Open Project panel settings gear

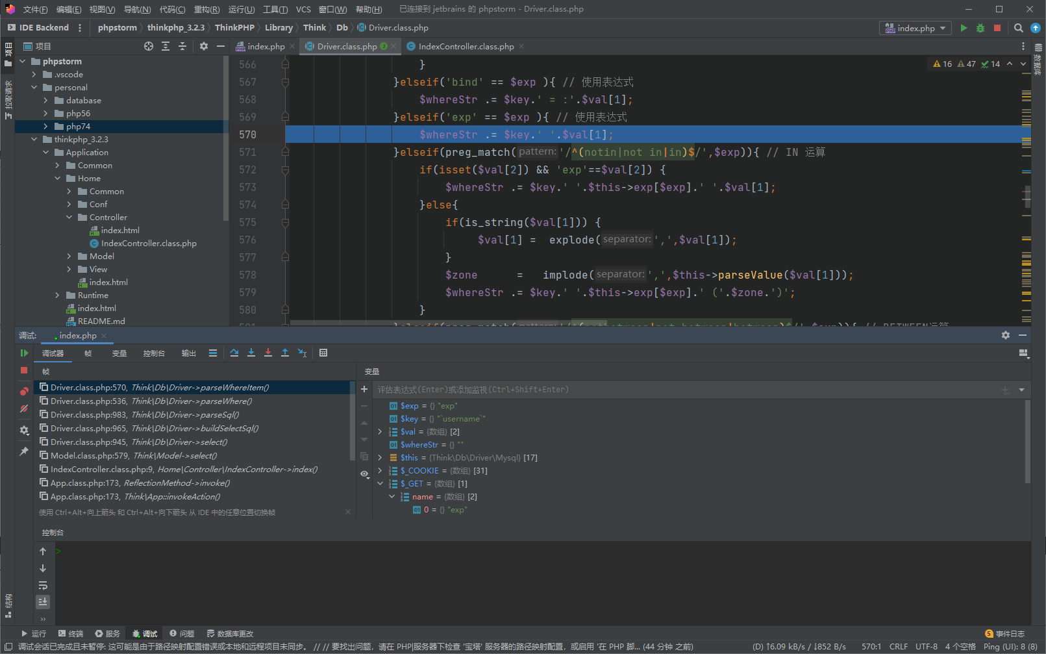coord(204,46)
